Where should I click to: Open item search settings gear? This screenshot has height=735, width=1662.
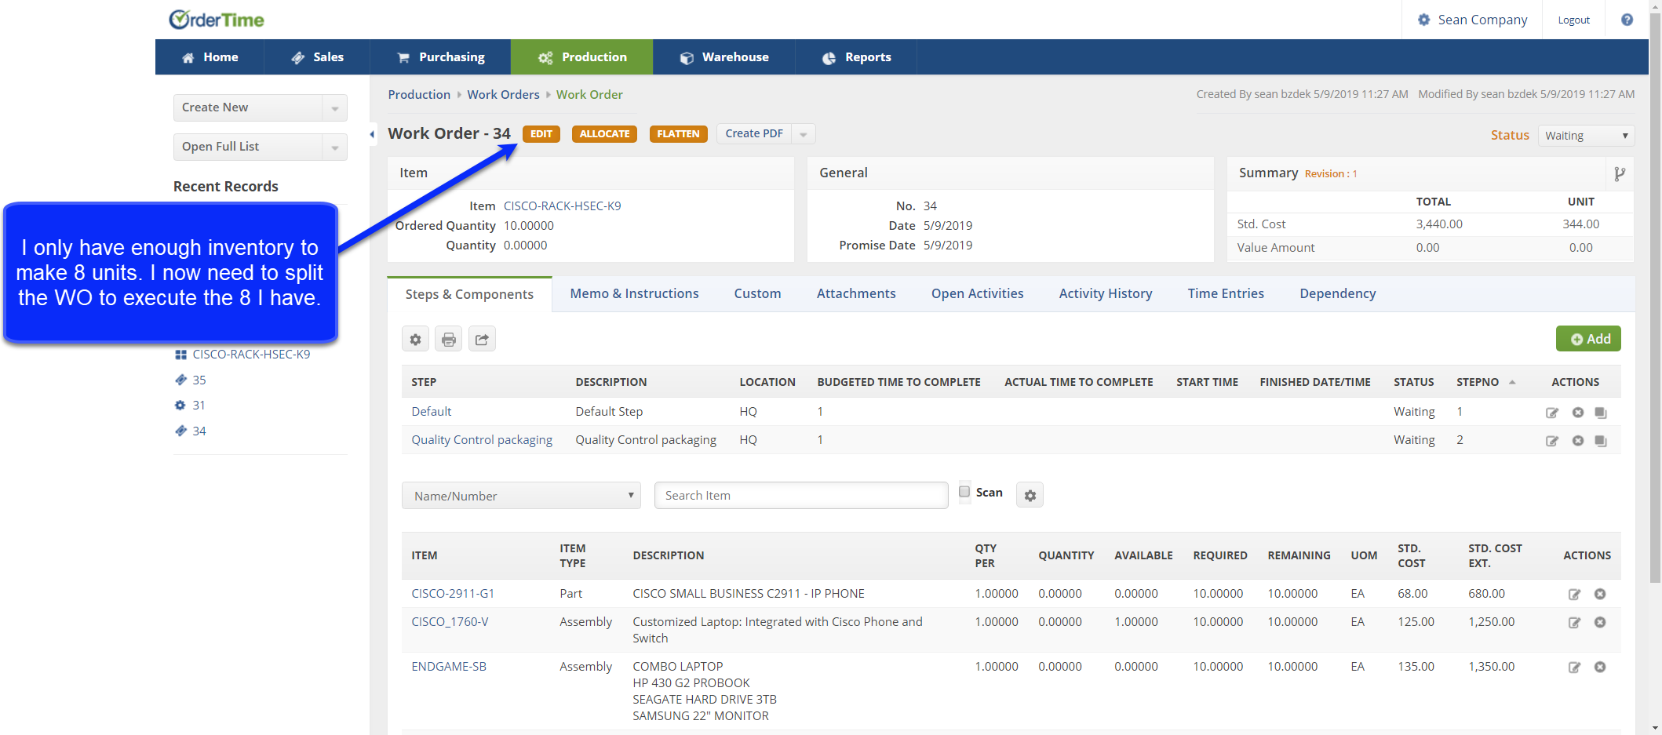pyautogui.click(x=1030, y=495)
